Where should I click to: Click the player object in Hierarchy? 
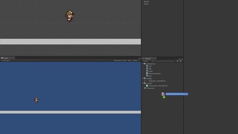coord(146,1)
